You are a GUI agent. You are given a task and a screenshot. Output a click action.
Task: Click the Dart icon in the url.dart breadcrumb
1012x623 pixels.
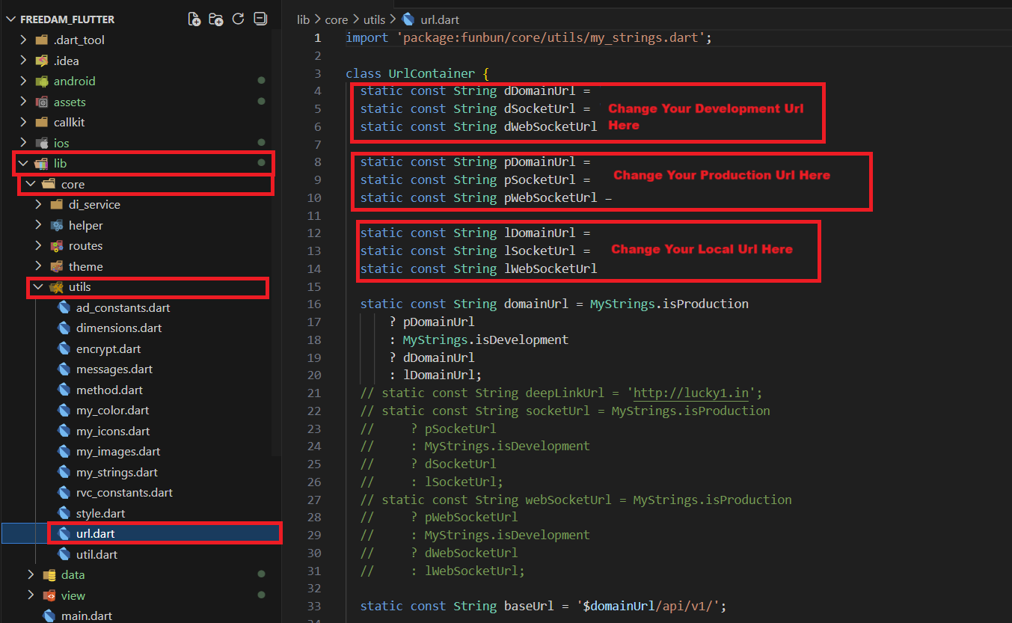point(408,19)
